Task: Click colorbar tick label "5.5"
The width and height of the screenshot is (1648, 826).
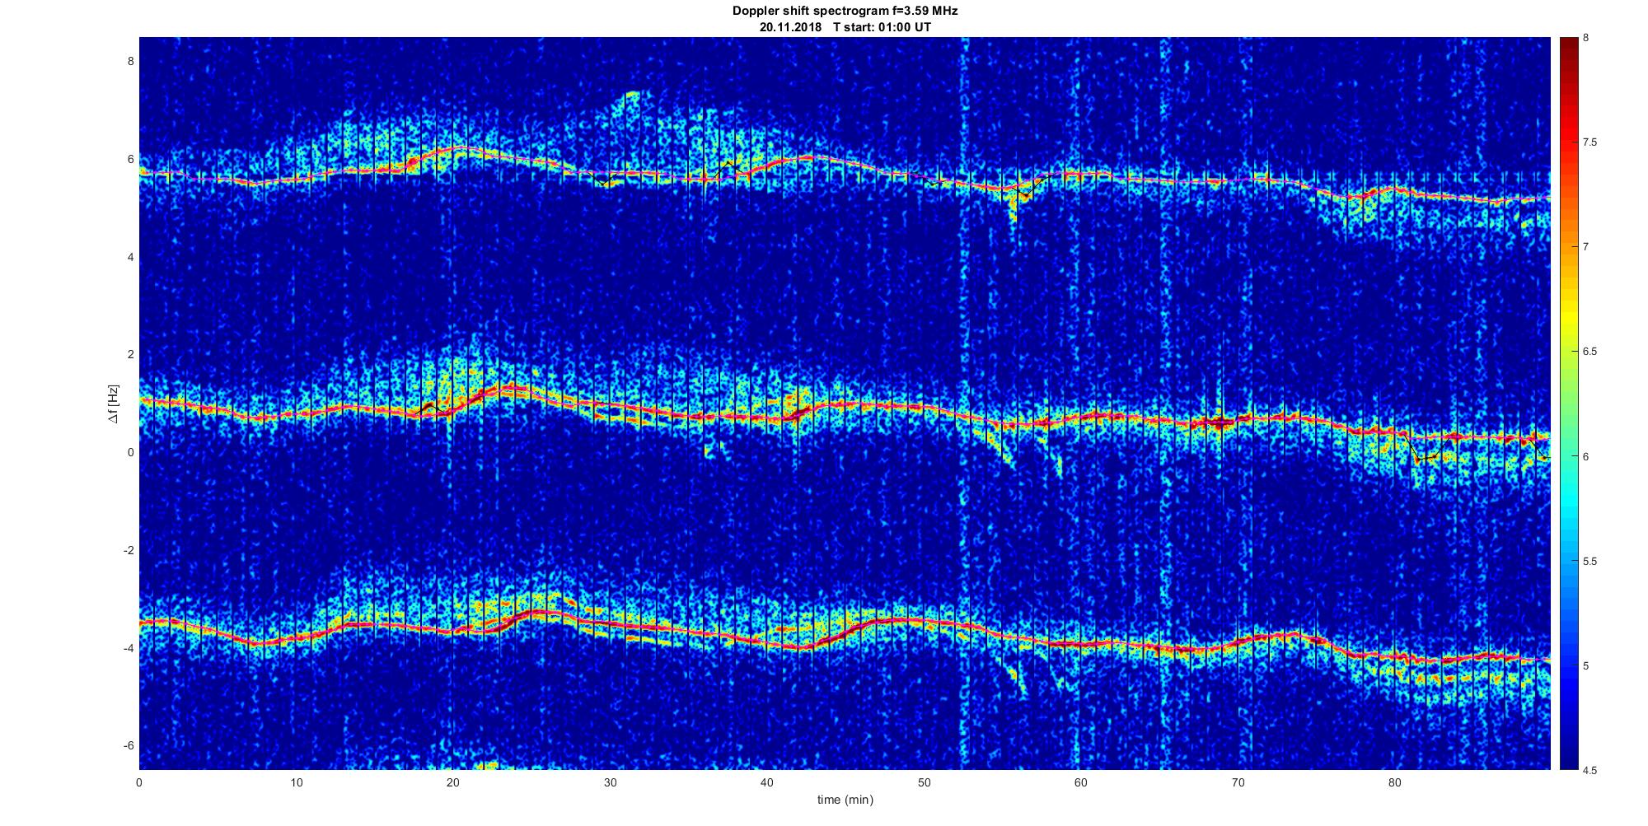Action: pyautogui.click(x=1590, y=561)
